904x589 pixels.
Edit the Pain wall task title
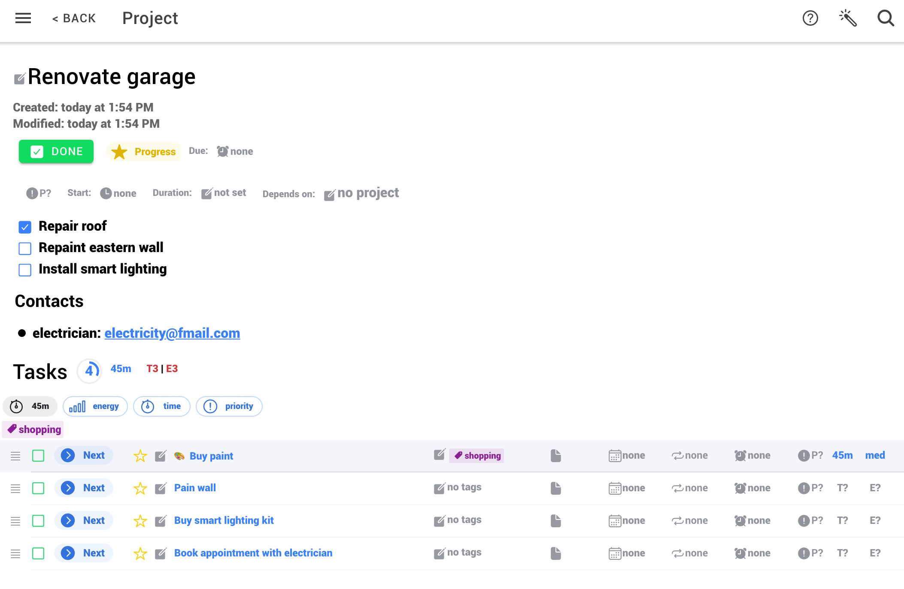point(161,487)
